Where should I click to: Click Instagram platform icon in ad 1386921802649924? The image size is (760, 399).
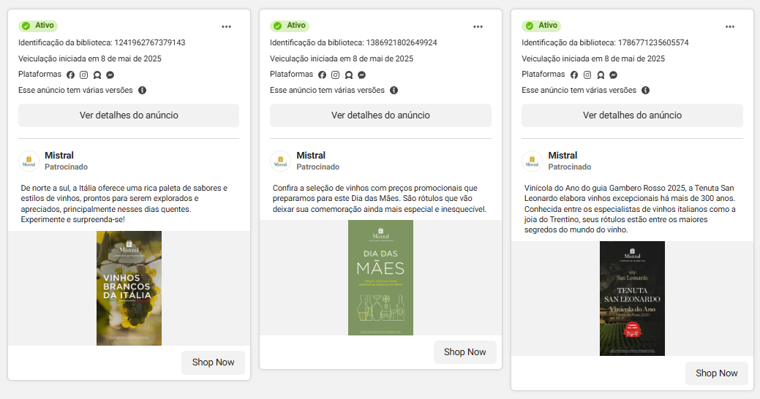click(x=336, y=75)
